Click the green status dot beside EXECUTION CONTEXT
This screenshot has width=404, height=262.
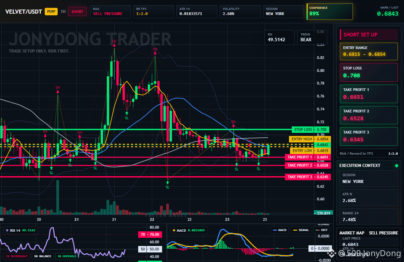coord(396,166)
